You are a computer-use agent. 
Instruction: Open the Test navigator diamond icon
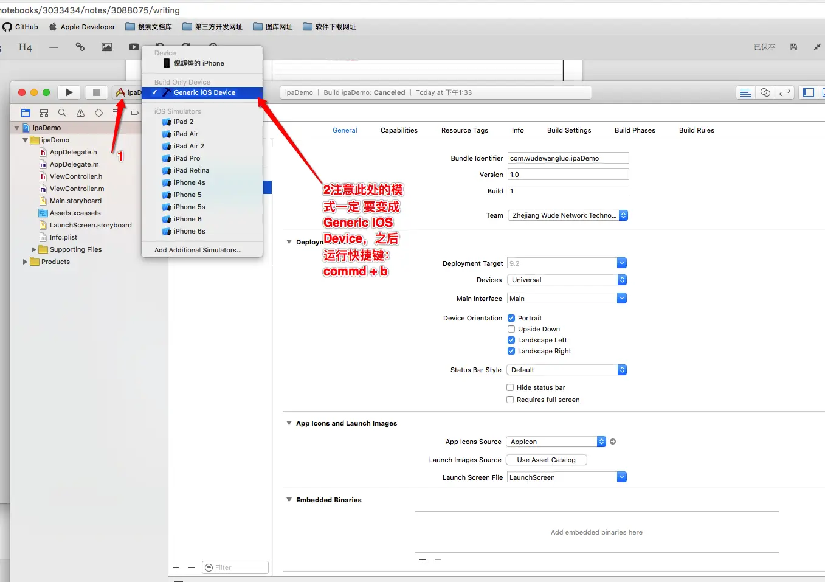[x=98, y=113]
